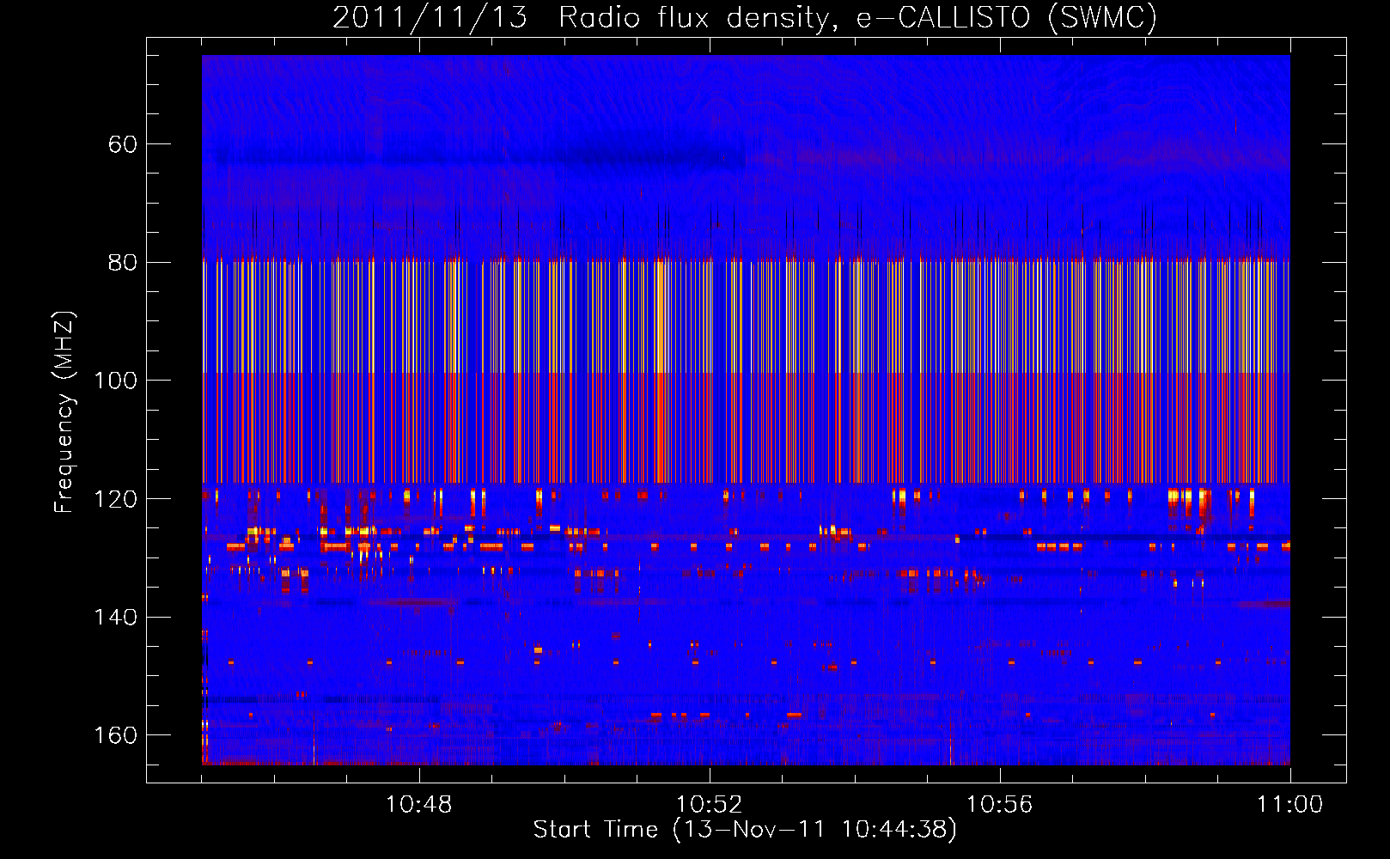Click the 'e-CALLISTO (SWMC)' title text

1007,17
